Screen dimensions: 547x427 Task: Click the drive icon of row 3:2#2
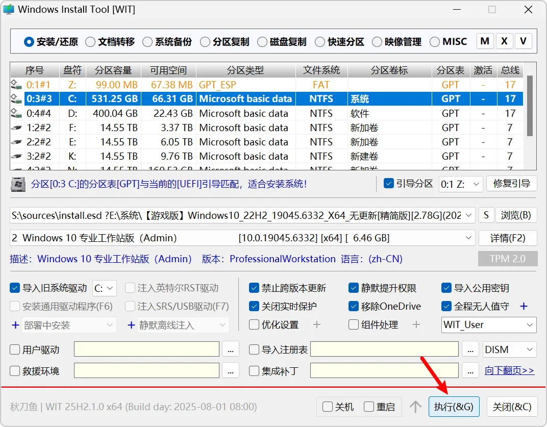pyautogui.click(x=16, y=156)
